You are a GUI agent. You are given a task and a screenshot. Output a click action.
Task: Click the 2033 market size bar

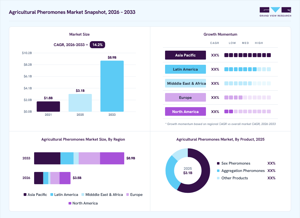(x=112, y=86)
